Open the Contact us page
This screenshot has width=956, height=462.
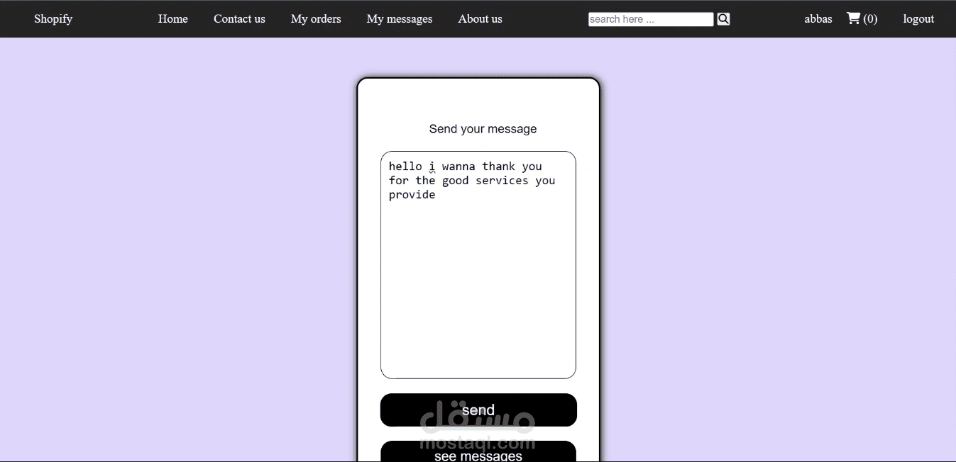(239, 19)
